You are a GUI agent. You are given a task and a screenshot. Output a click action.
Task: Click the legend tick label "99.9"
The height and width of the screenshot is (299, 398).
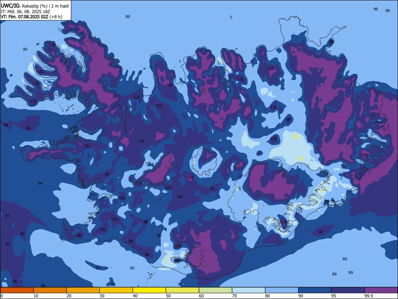369,296
